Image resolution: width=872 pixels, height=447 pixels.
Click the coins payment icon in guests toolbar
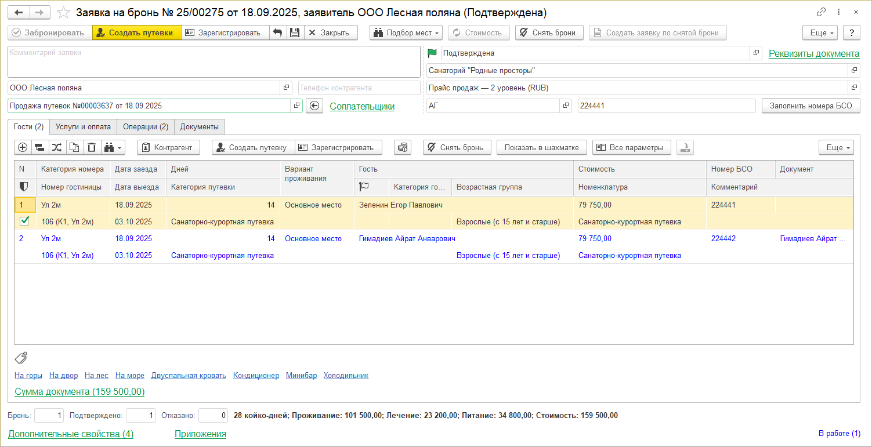pyautogui.click(x=402, y=147)
